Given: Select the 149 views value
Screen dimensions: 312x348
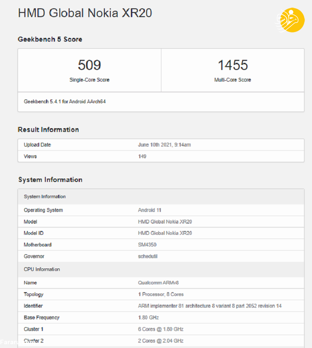Looking at the screenshot, I should 142,156.
